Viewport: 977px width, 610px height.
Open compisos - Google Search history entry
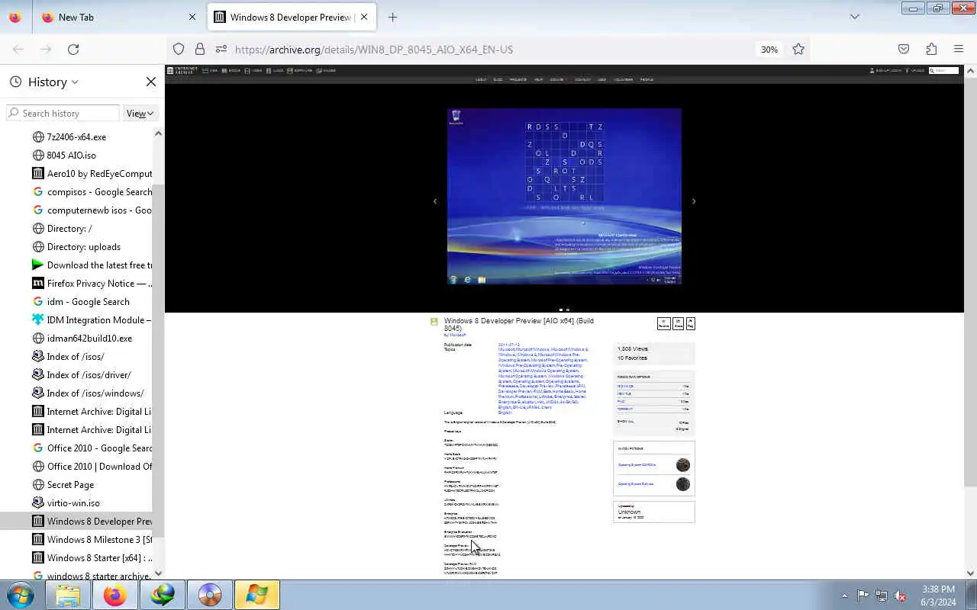[92, 192]
